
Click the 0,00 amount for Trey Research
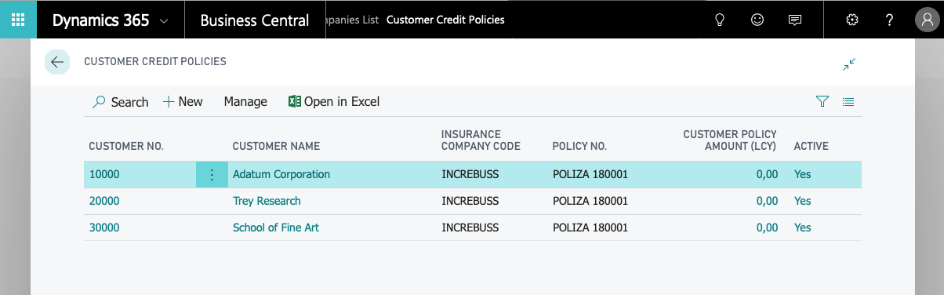(x=767, y=201)
